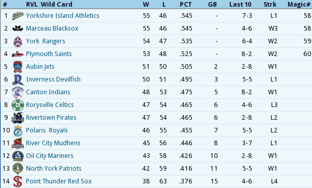Viewport: 312px width, 188px height.
Task: Open the Plymouth Saints team link
Action: click(x=49, y=54)
